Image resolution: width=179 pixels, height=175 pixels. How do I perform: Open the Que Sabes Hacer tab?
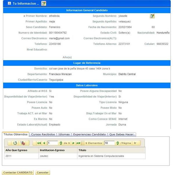pos(122,134)
